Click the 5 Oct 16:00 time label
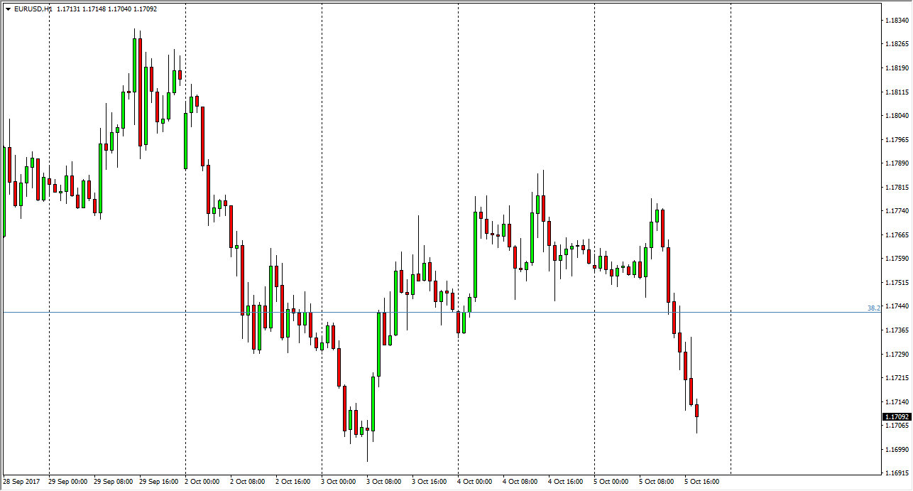913x491 pixels. point(703,482)
